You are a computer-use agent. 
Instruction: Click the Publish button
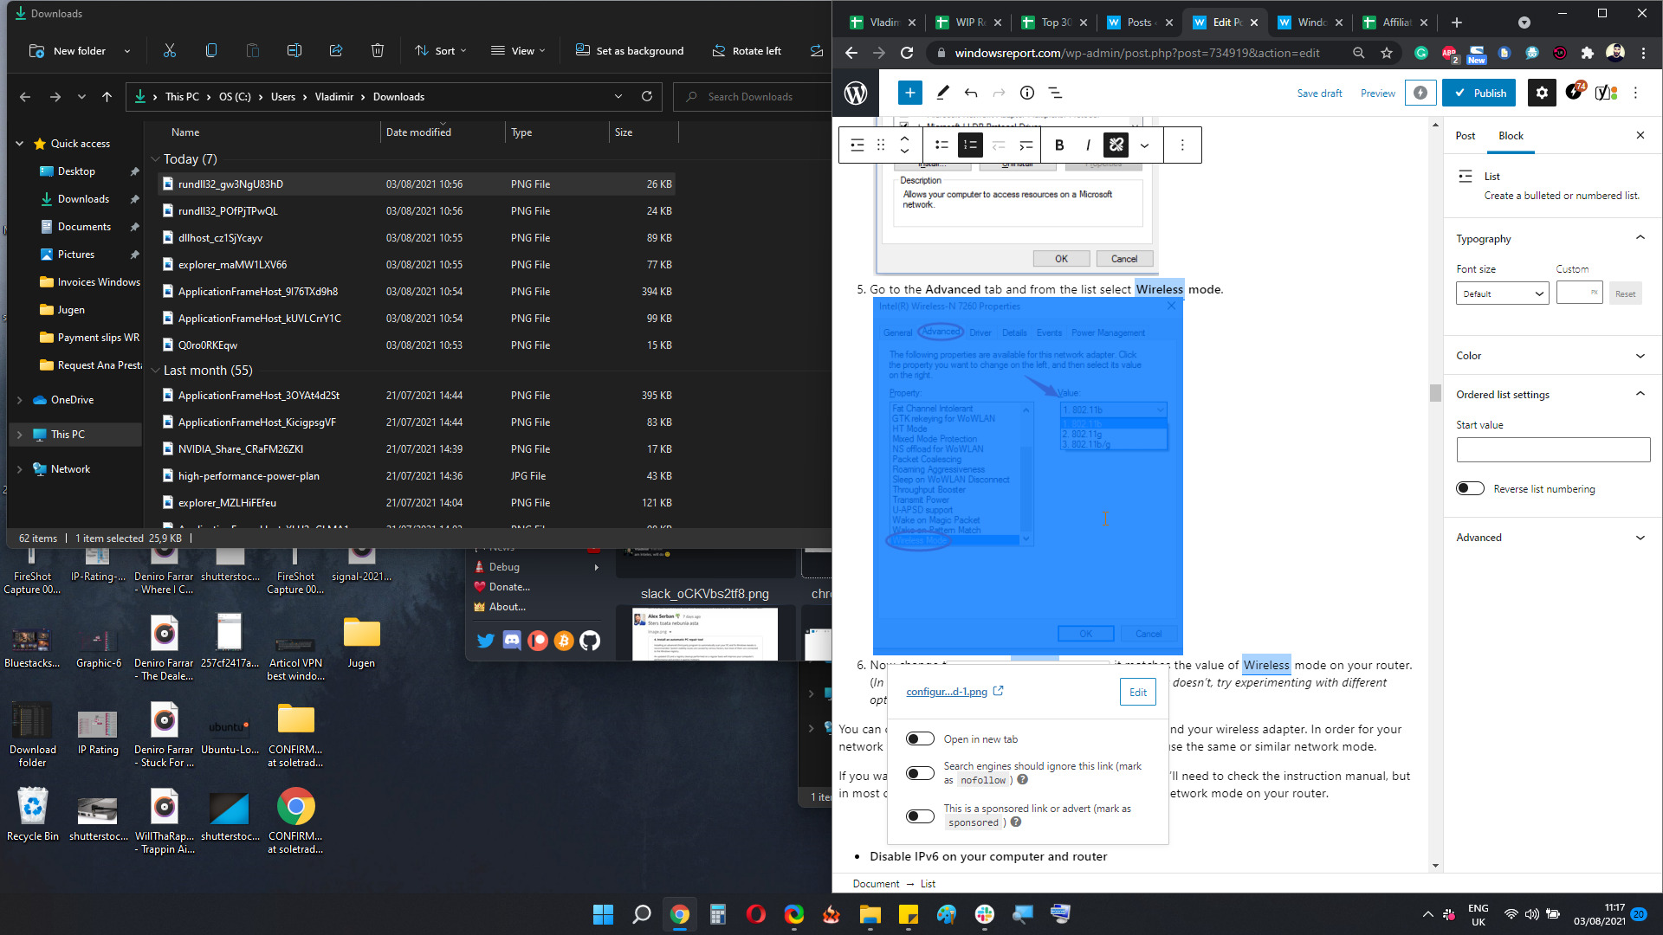click(x=1483, y=93)
